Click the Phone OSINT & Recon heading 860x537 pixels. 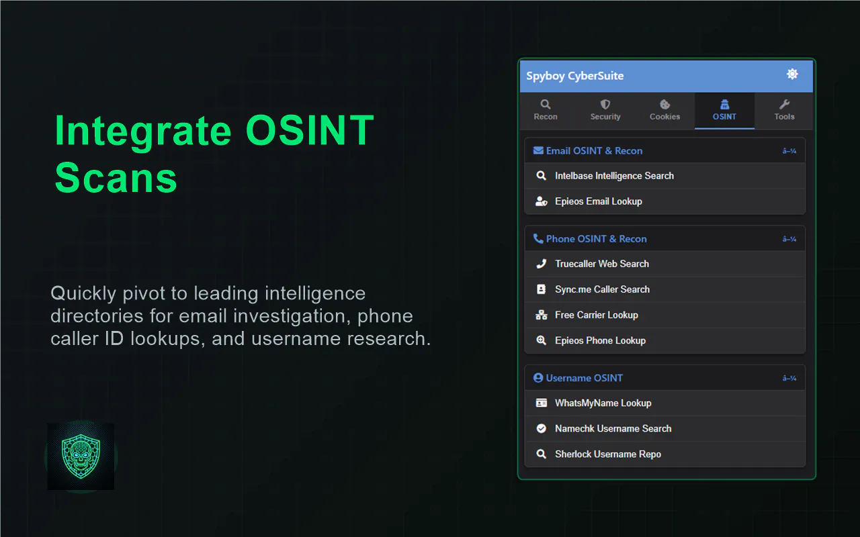(x=596, y=238)
